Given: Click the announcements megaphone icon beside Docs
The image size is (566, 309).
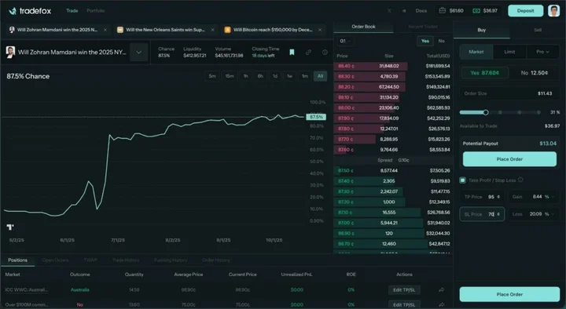Looking at the screenshot, I should click(404, 11).
